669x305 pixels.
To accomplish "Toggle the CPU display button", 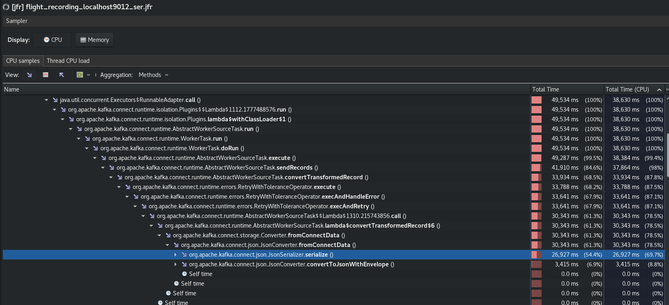I will 52,40.
